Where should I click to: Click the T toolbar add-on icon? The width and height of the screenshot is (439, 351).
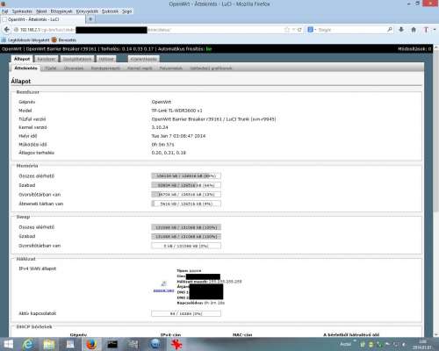tap(426, 30)
